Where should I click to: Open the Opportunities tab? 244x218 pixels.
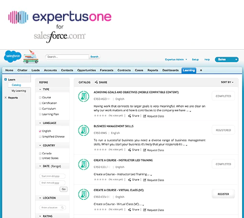tap(87, 70)
